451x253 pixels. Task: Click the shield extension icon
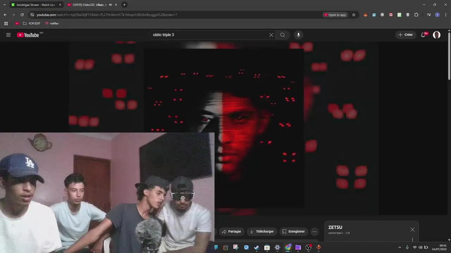(408, 15)
